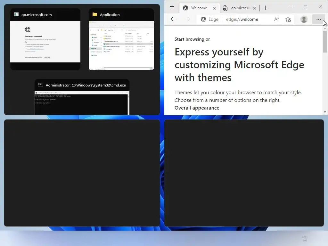
Task: Start Read aloud from the address bar
Action: click(276, 19)
